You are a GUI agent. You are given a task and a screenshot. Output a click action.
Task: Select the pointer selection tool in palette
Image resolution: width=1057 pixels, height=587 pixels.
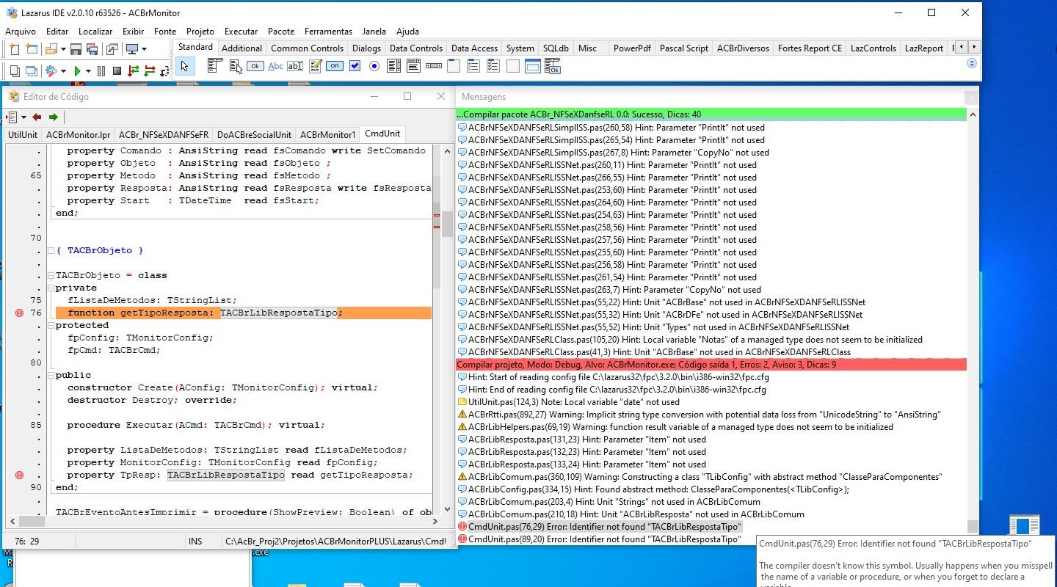point(184,66)
